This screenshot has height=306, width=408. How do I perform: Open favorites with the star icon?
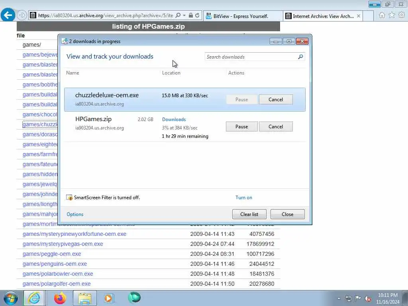click(392, 15)
